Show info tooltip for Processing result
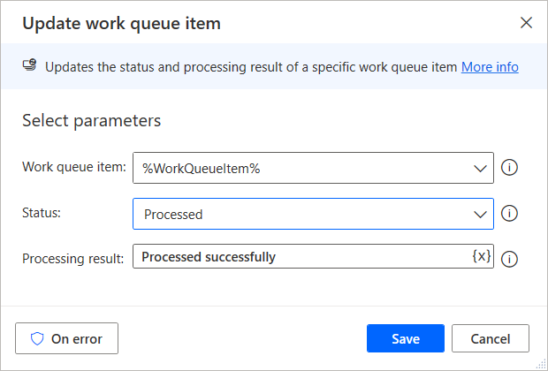 (x=509, y=259)
